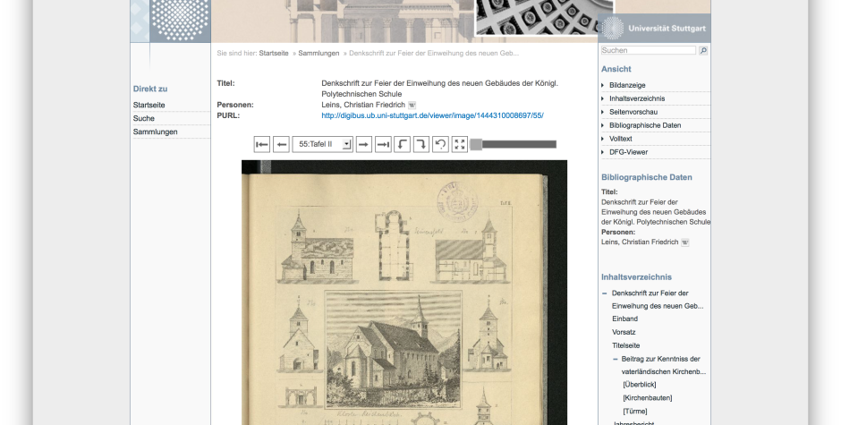Viewport: 841px width, 425px height.
Task: Collapse the Denkschrift entry in Inhaltsverzeichnis
Action: click(x=605, y=293)
